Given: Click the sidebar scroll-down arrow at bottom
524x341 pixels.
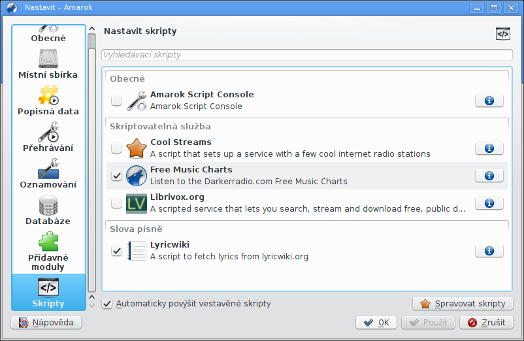Looking at the screenshot, I should [x=92, y=306].
